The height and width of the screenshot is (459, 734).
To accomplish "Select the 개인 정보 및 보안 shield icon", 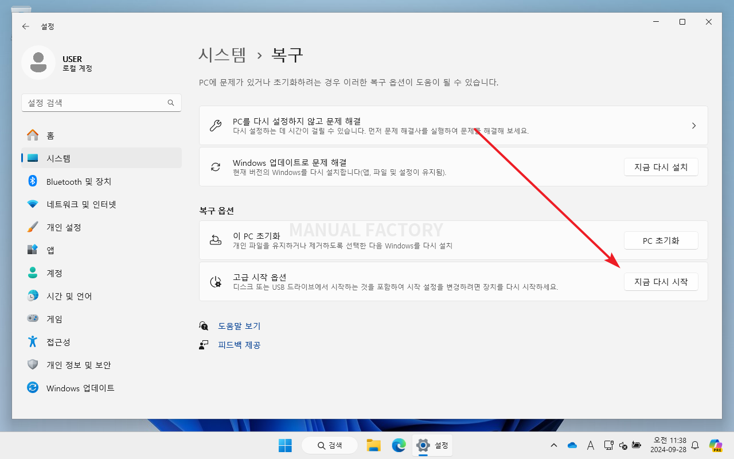I will [x=33, y=365].
